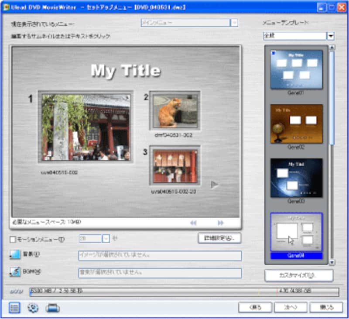
Task: Click the gear preferences icon in bottom bar
Action: [33, 308]
